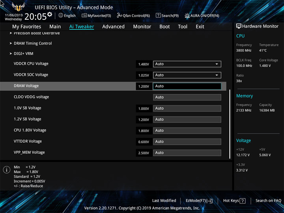Click the VPP_MEM Voltage Auto field

(187, 153)
